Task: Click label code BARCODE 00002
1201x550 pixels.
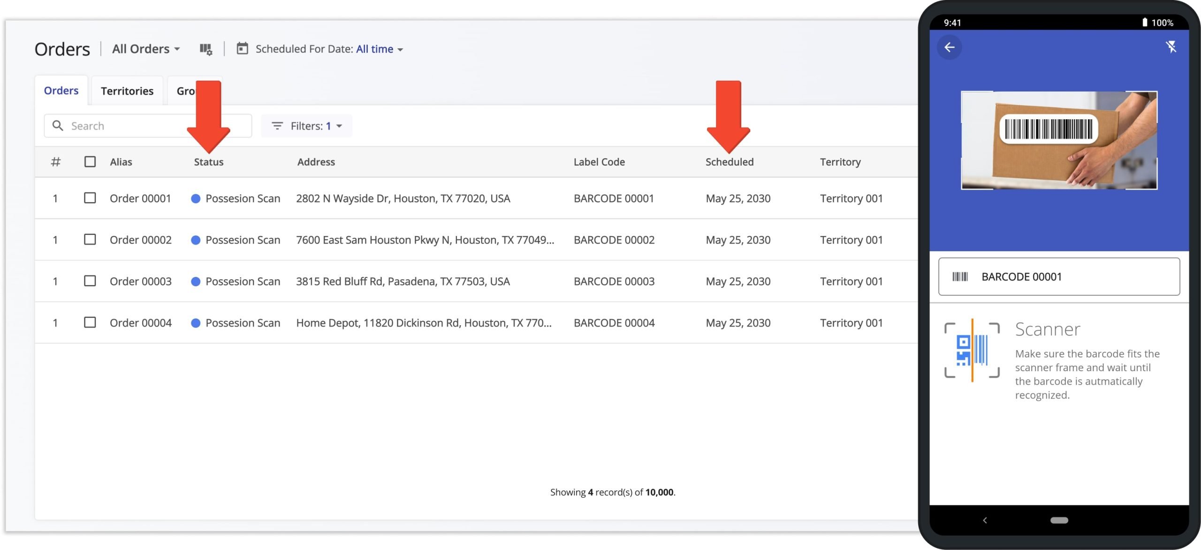Action: click(614, 240)
